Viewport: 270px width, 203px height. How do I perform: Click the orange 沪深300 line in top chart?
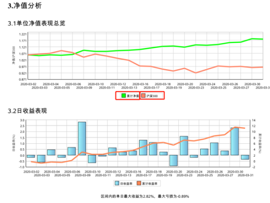tap(180, 70)
